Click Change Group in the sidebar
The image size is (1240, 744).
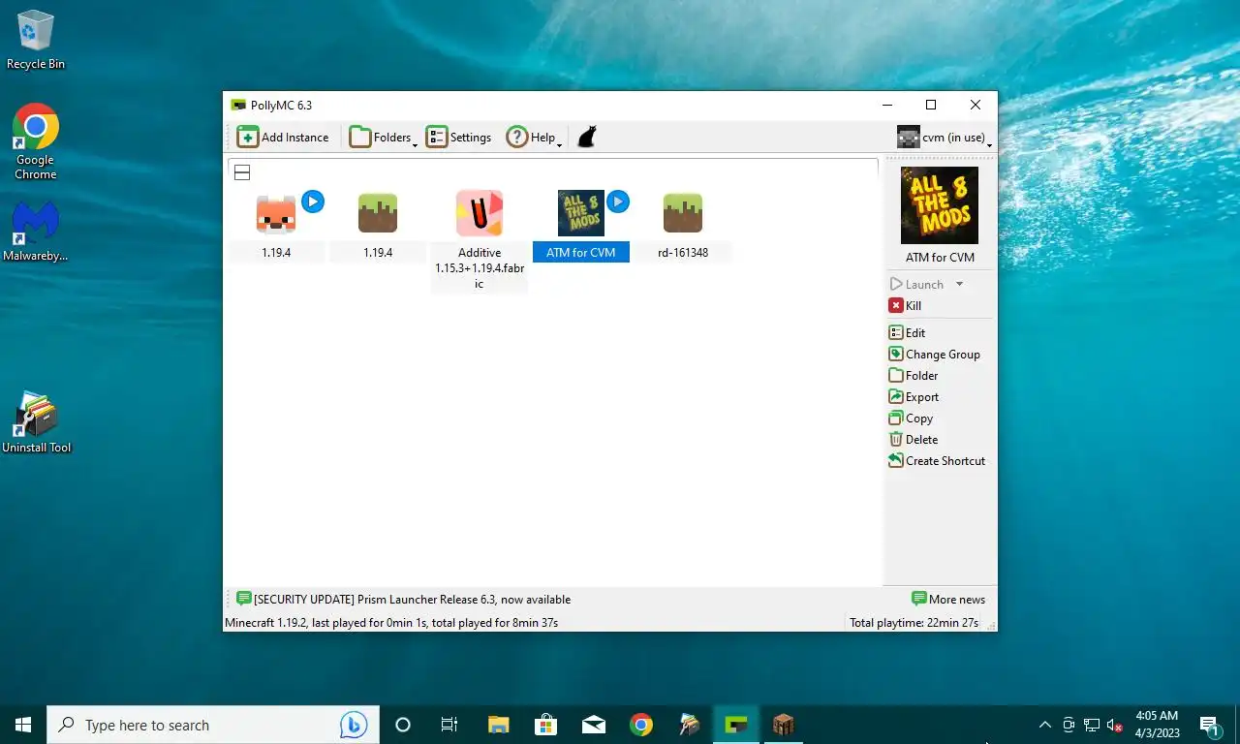tap(935, 355)
